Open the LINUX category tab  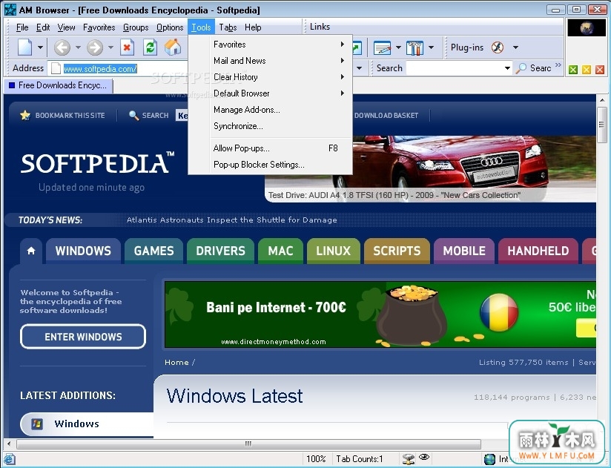pos(333,251)
